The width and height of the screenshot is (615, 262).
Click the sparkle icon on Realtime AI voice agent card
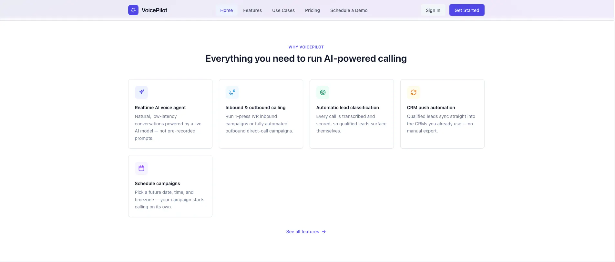(x=141, y=92)
